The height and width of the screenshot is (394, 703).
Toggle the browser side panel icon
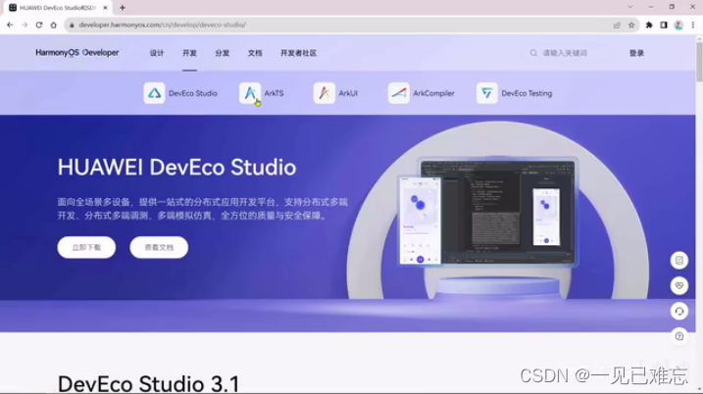point(664,25)
